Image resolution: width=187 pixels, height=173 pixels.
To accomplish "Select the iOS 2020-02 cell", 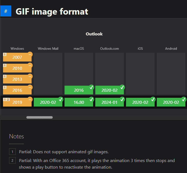I will coord(140,102).
